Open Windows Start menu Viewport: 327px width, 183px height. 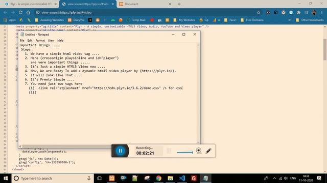[6, 178]
